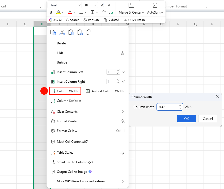
Task: Click Translate in mini toolbar
Action: pos(91,20)
